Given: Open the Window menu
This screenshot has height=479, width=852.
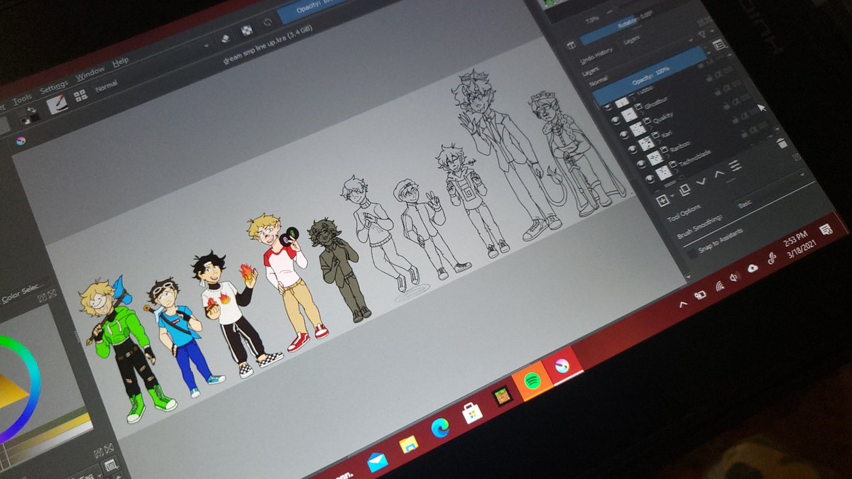Looking at the screenshot, I should coord(90,73).
